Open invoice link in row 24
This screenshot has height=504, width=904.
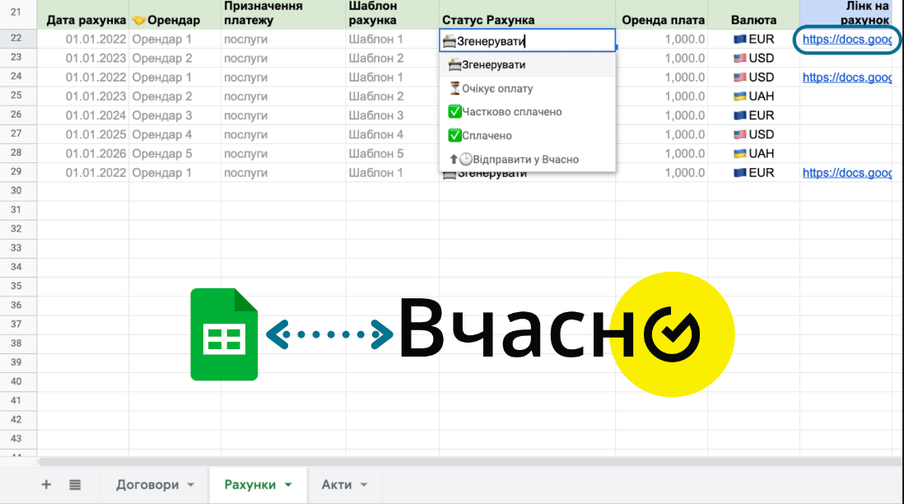(847, 77)
